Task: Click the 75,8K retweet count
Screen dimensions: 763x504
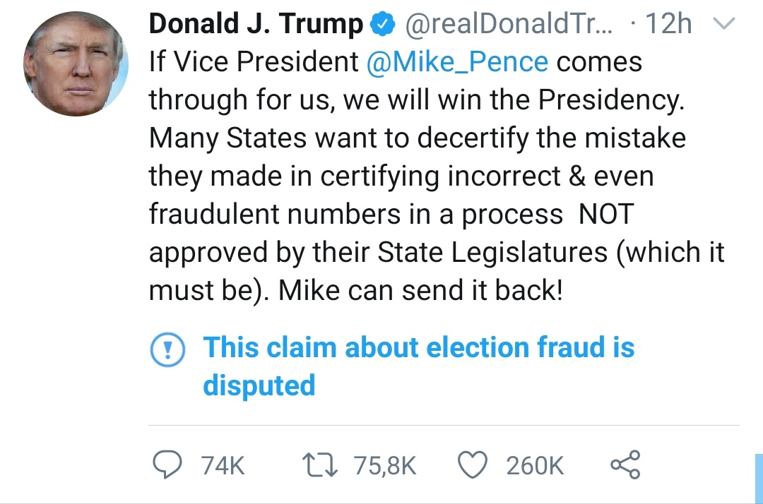Action: coord(384,466)
